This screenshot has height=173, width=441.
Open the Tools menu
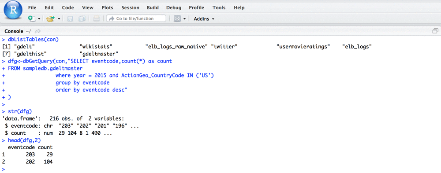pos(219,7)
